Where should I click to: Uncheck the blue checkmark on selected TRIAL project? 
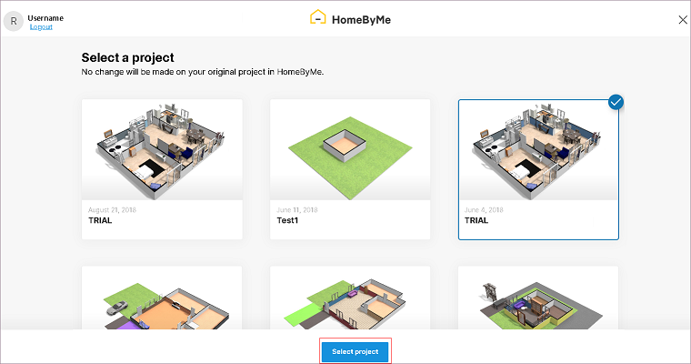(x=617, y=102)
